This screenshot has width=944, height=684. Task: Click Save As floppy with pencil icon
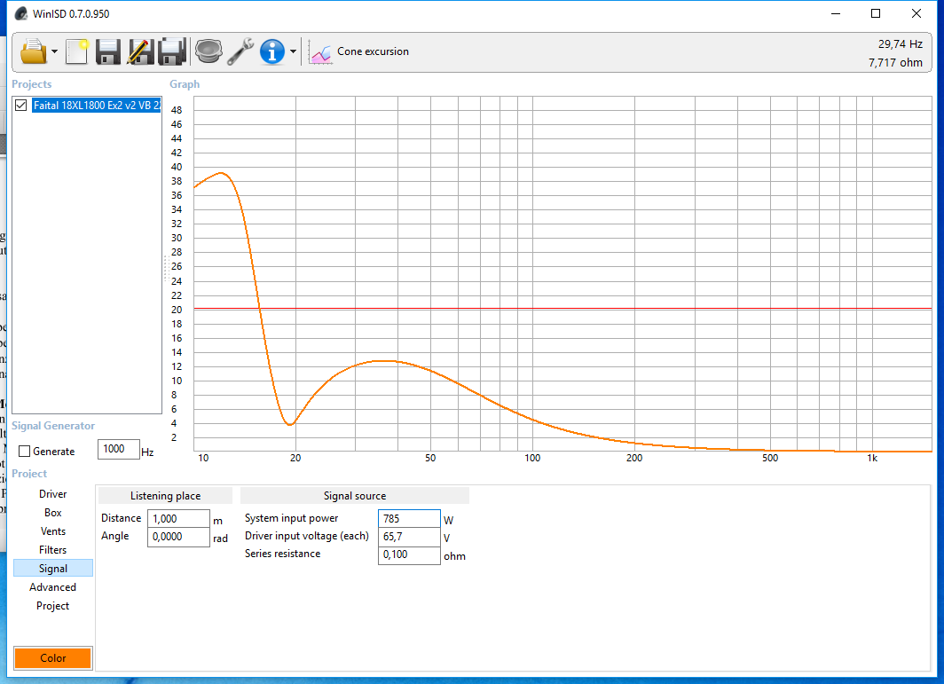pos(140,51)
